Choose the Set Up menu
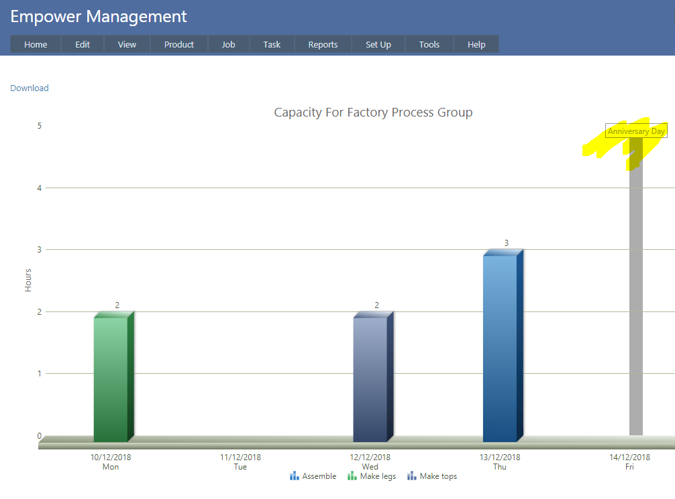Viewport: 675px width, 499px height. (378, 44)
